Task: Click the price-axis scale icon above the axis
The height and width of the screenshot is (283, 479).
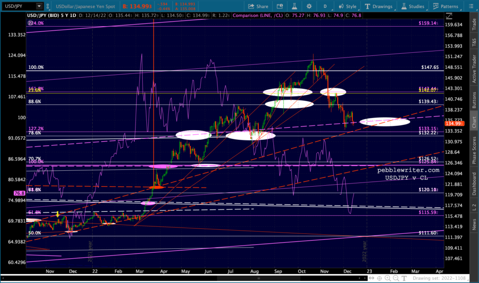Action: tap(449, 15)
